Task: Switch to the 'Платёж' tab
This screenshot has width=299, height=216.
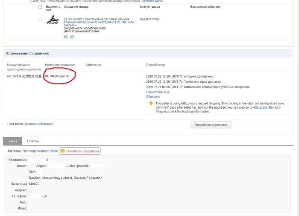Action: pos(33,141)
